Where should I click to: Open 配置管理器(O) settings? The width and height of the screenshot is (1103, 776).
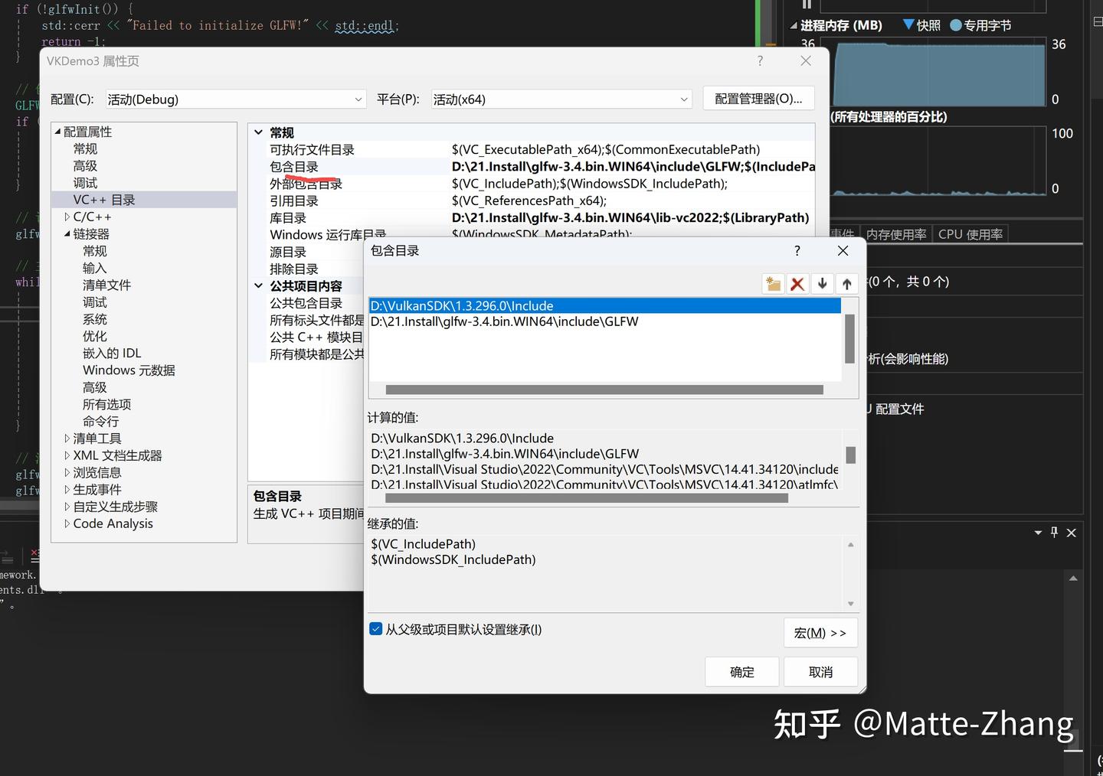click(x=758, y=98)
